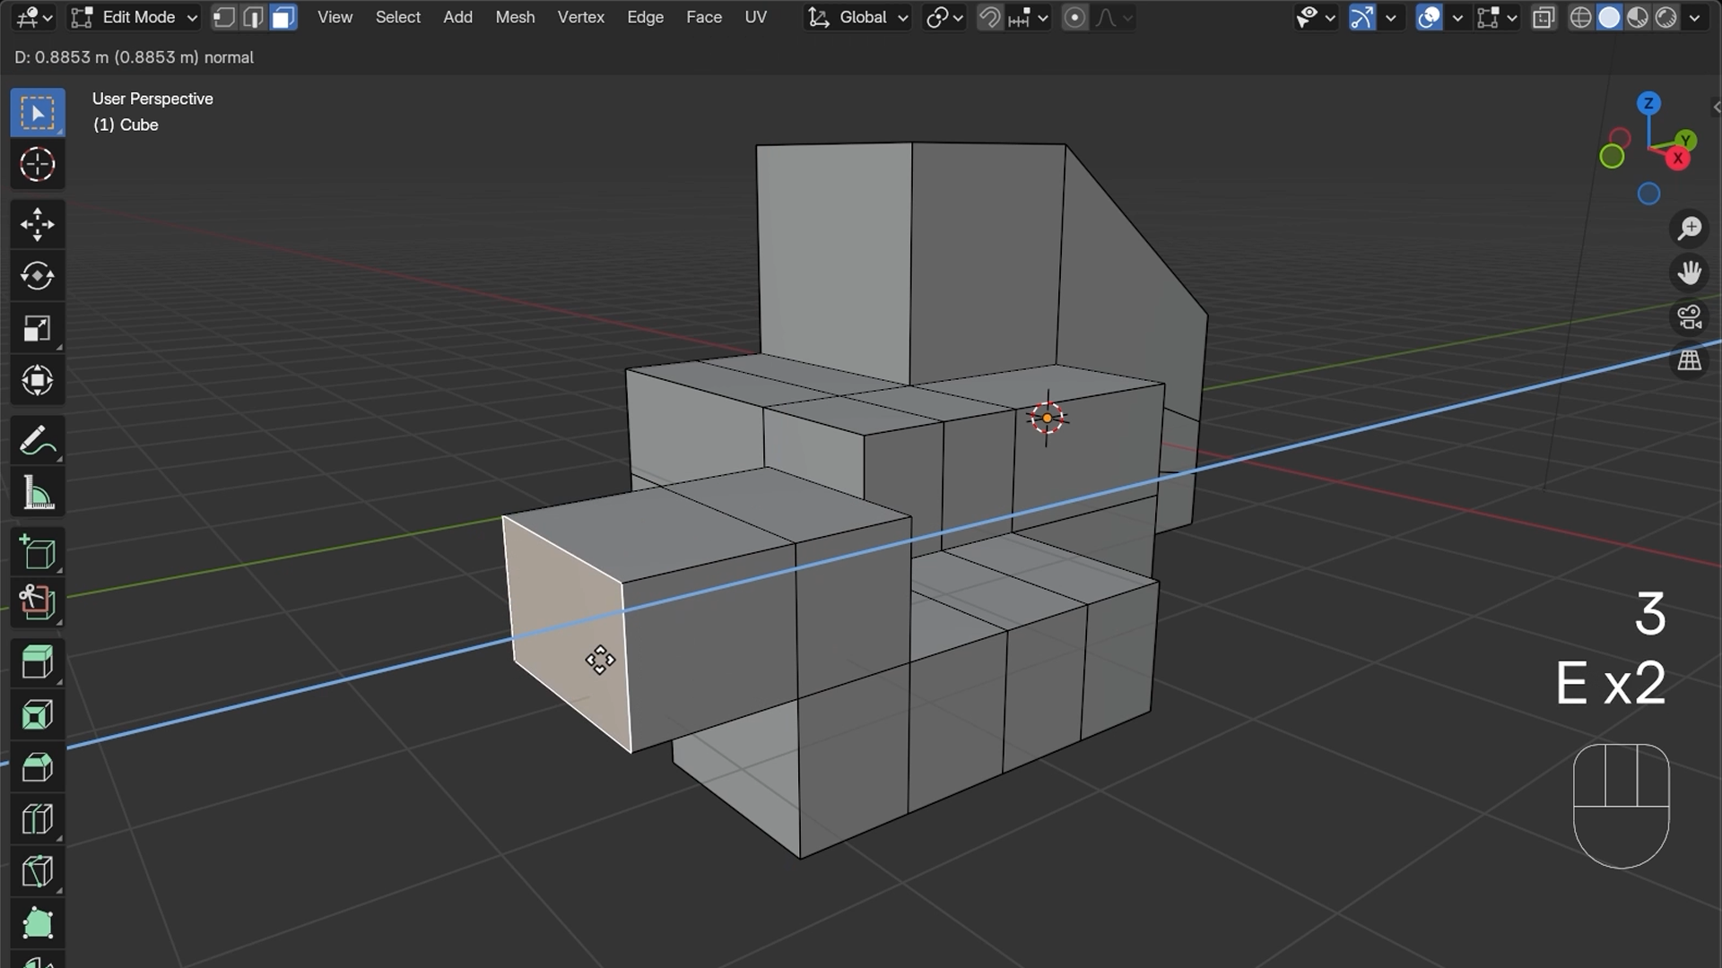The image size is (1722, 968).
Task: Select the Scale tool
Action: [x=38, y=328]
